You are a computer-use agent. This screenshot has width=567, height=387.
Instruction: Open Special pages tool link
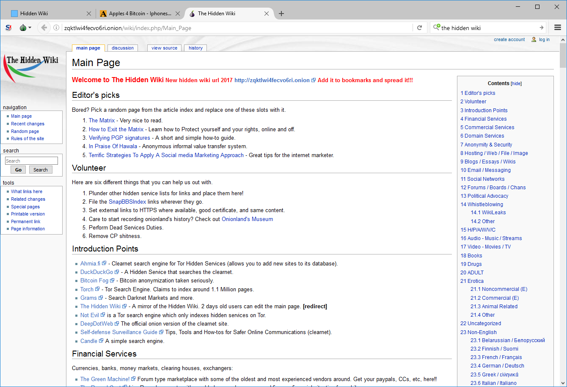pyautogui.click(x=25, y=207)
